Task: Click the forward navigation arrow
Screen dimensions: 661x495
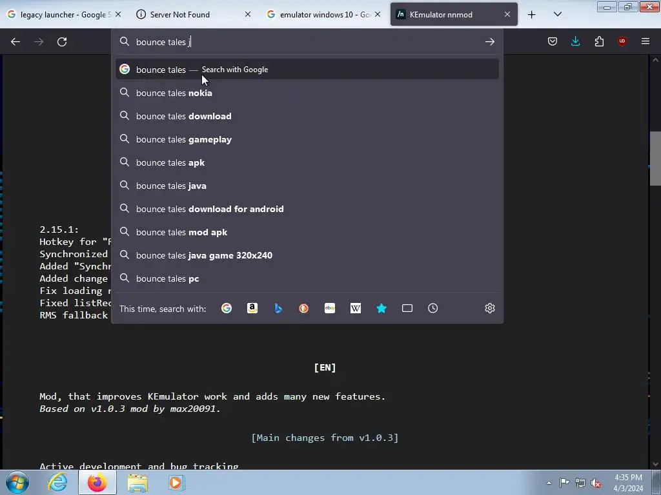Action: tap(39, 42)
